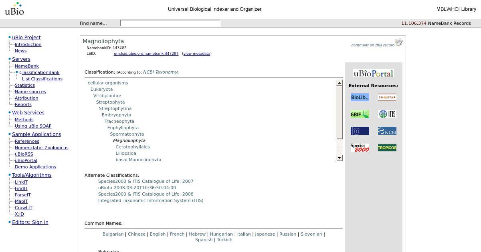Jump to Turkish common names

[224, 240]
